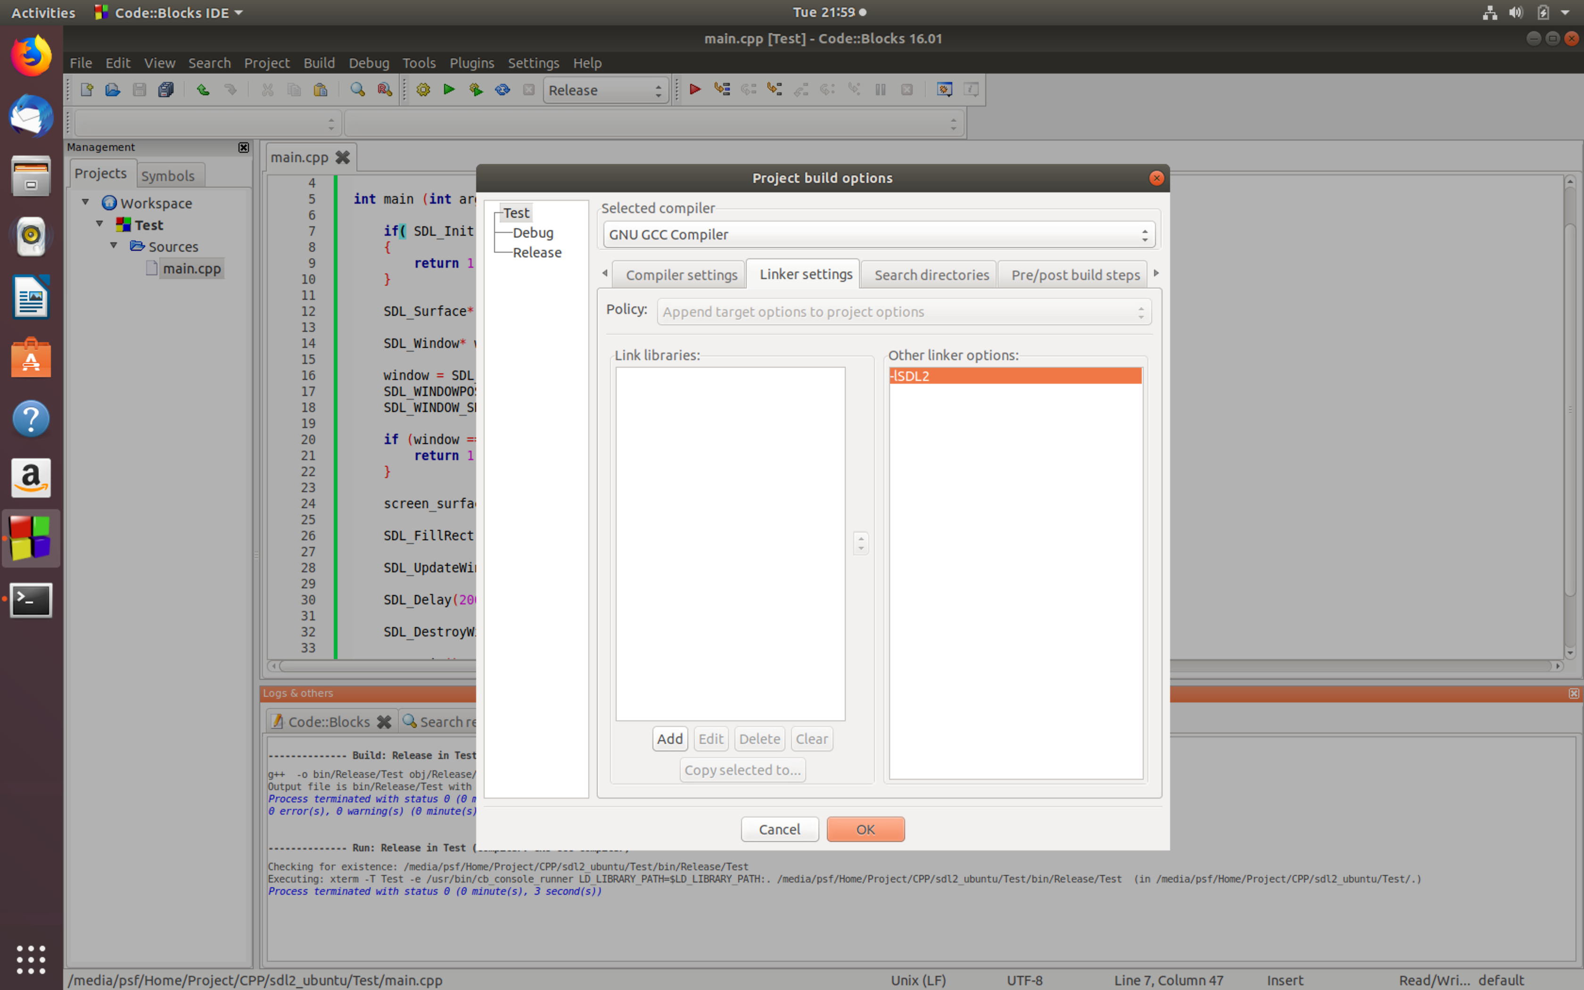The width and height of the screenshot is (1584, 990).
Task: Select the -lSDL2 linker option entry
Action: click(1014, 374)
